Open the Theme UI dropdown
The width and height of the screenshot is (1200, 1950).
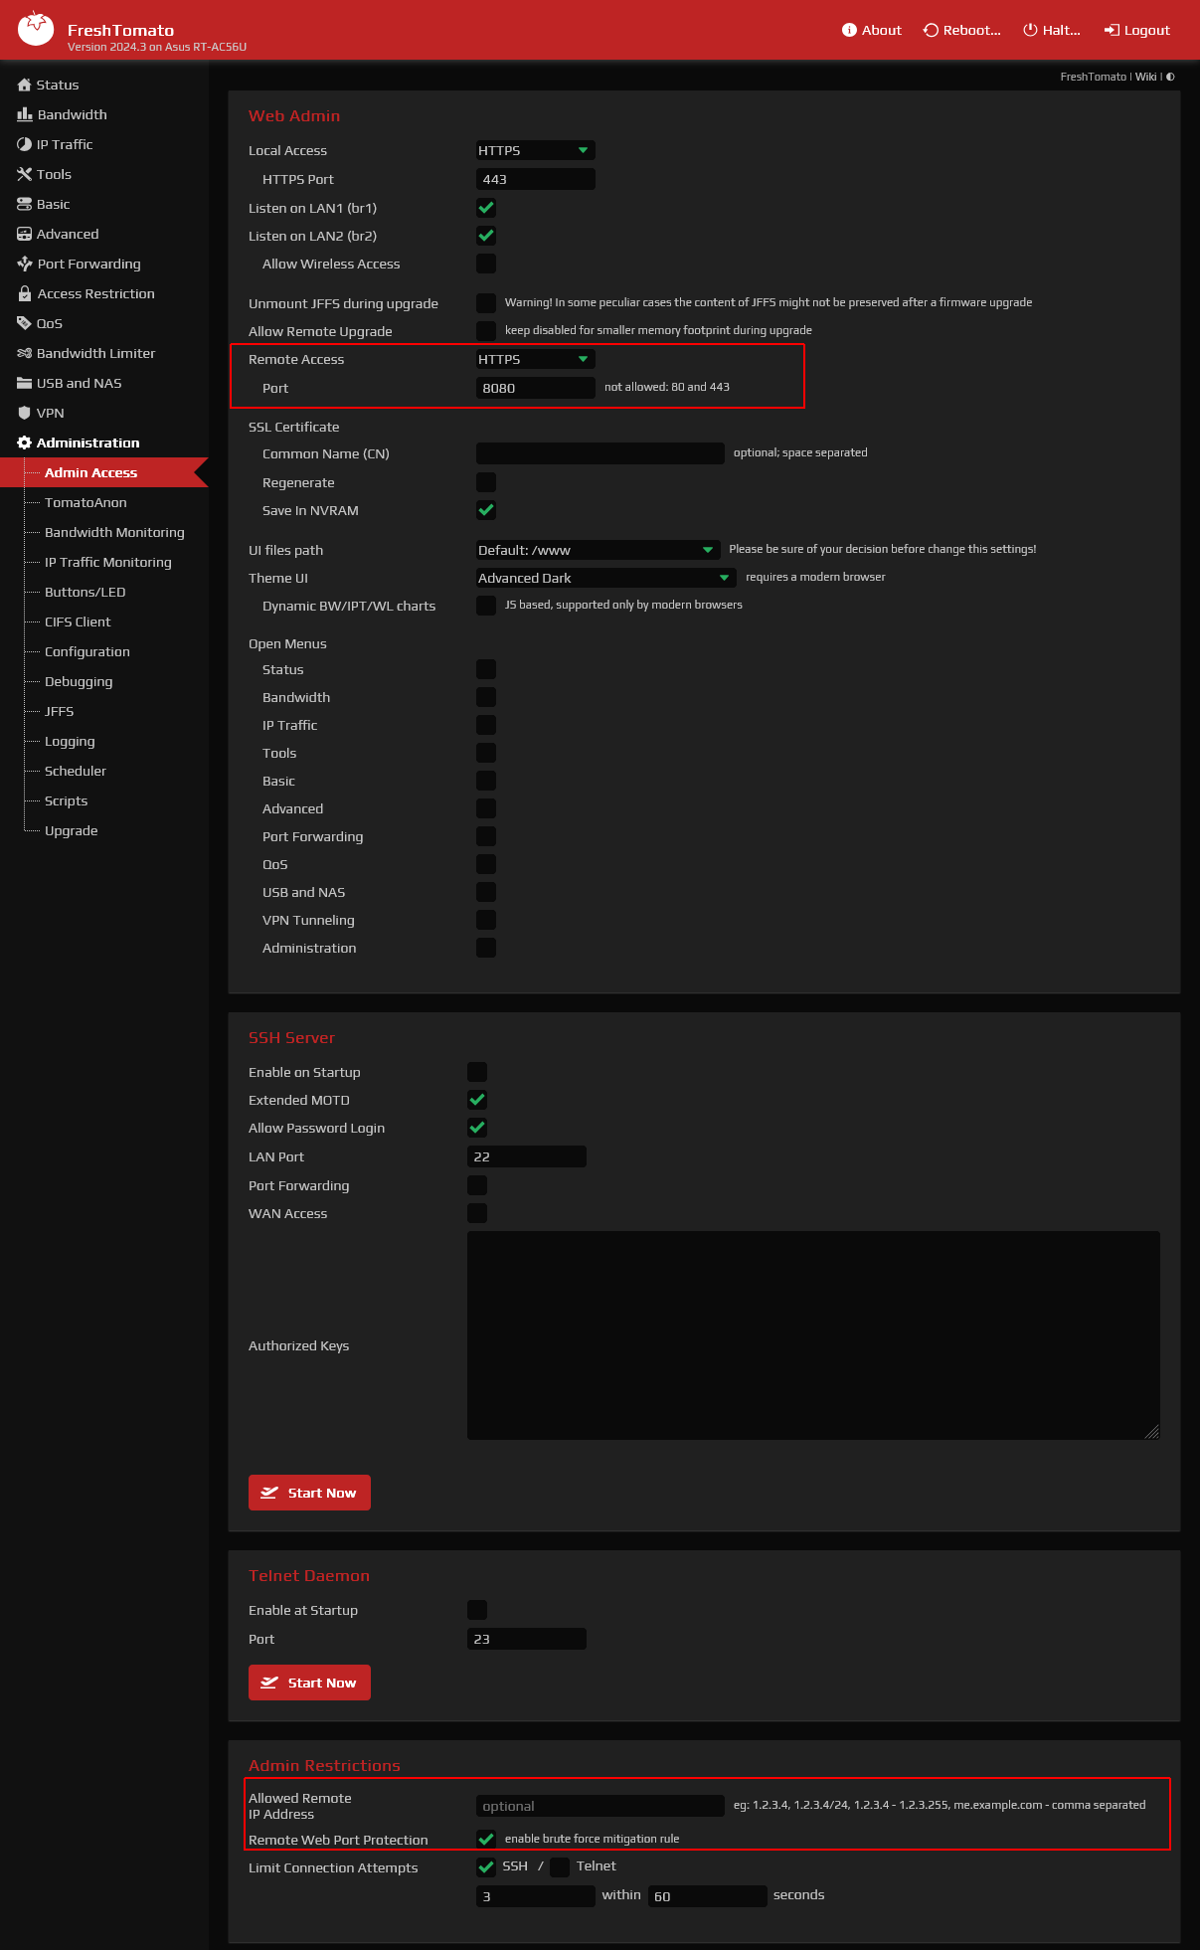[x=606, y=578]
